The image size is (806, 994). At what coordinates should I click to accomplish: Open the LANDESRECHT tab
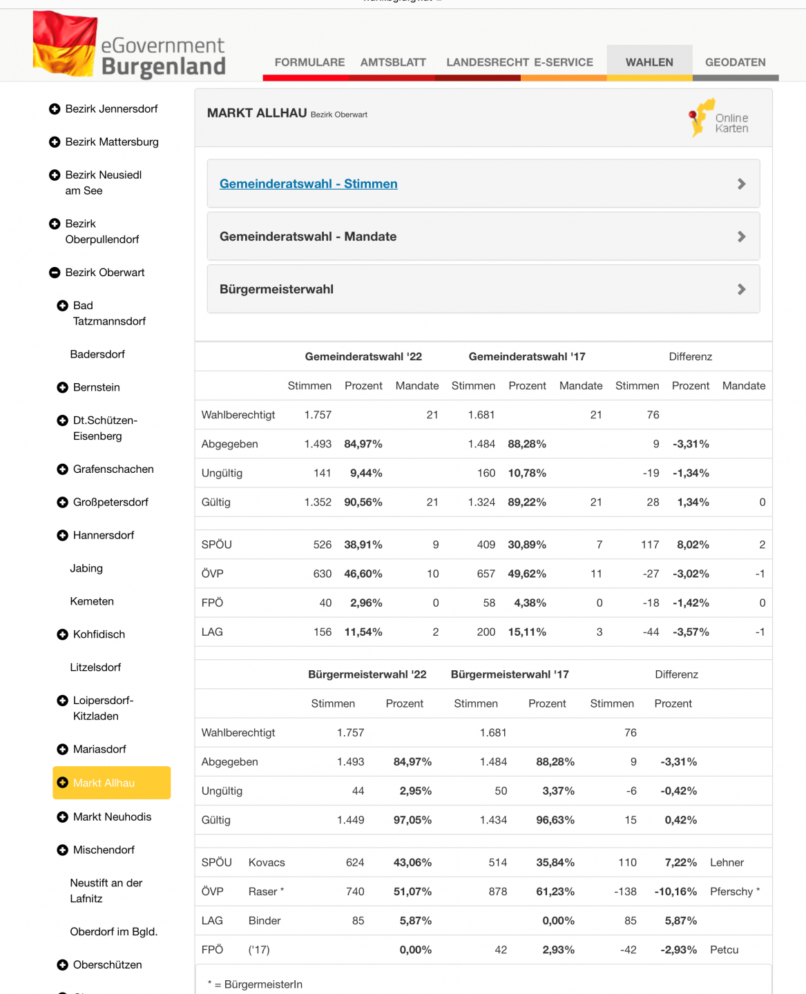coord(488,62)
